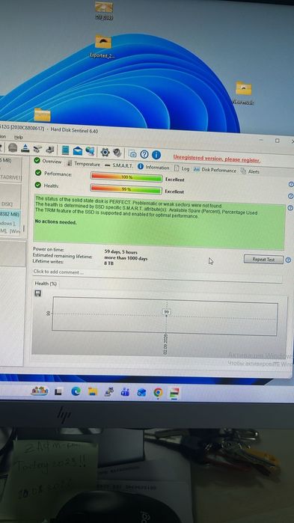The image size is (294, 523).
Task: Launch Microsoft Edge from the taskbar
Action: click(x=76, y=391)
